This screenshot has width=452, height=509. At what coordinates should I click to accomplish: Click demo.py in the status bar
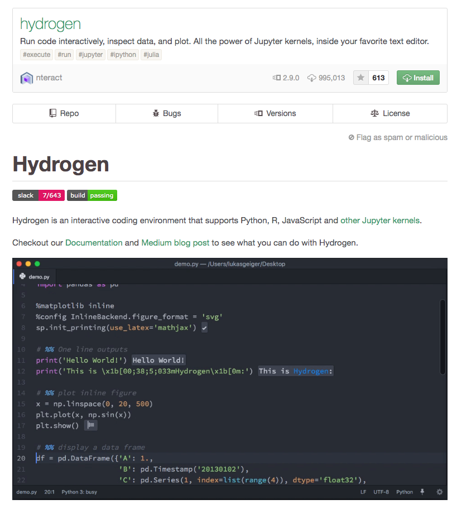pos(27,492)
